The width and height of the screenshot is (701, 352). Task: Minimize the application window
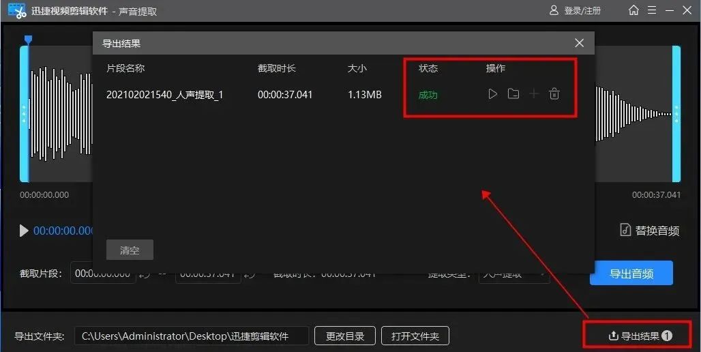pyautogui.click(x=669, y=10)
